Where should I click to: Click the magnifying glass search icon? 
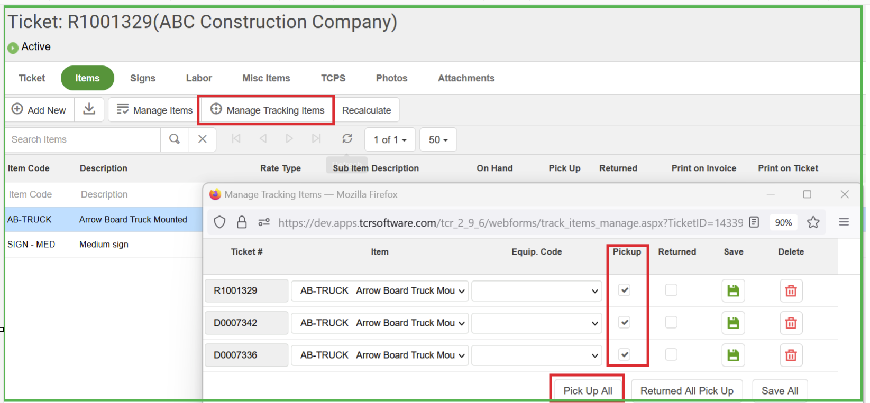(175, 139)
